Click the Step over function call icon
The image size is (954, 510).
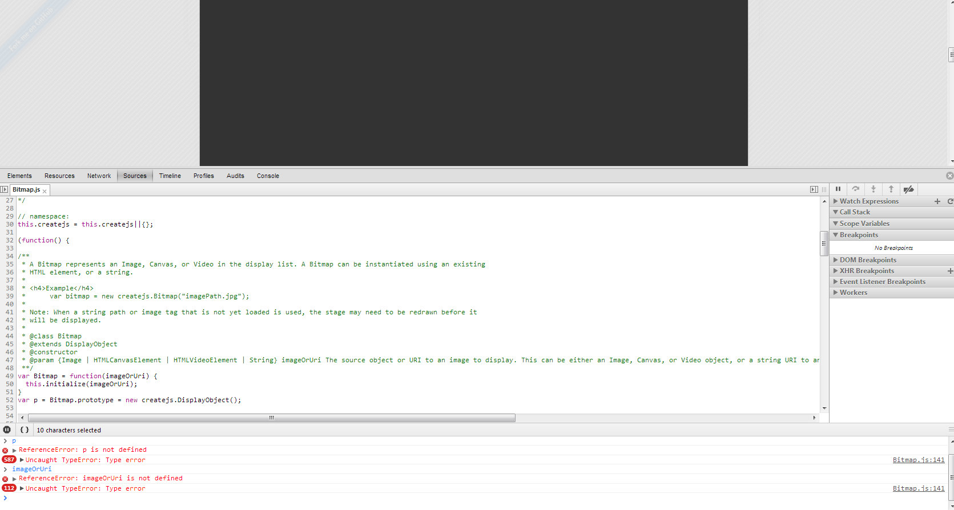click(855, 189)
